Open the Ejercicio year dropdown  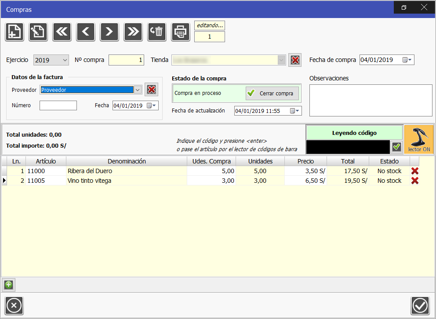click(64, 60)
